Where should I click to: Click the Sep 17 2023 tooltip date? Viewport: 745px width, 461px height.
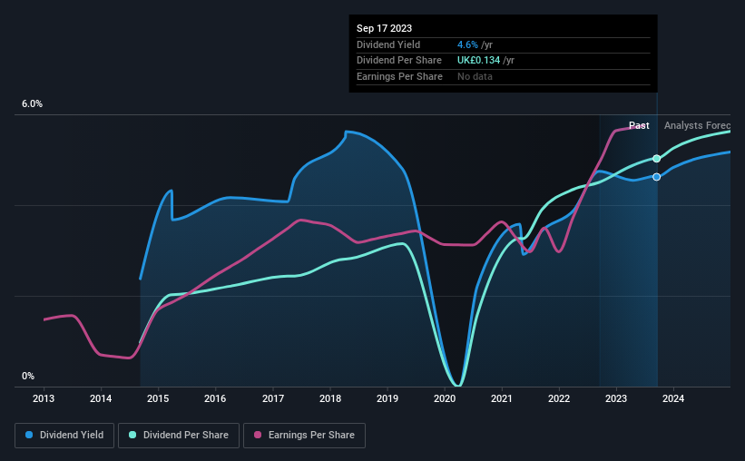point(385,28)
